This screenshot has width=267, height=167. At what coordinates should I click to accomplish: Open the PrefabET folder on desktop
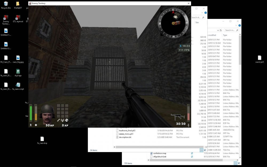[18, 5]
